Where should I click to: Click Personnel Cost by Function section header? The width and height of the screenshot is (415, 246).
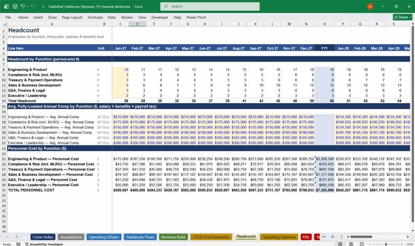pyautogui.click(x=37, y=148)
